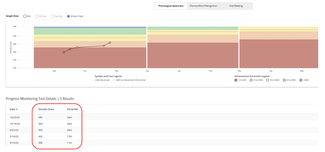Click the 24th percentile cell
The image size is (325, 152).
69,124
